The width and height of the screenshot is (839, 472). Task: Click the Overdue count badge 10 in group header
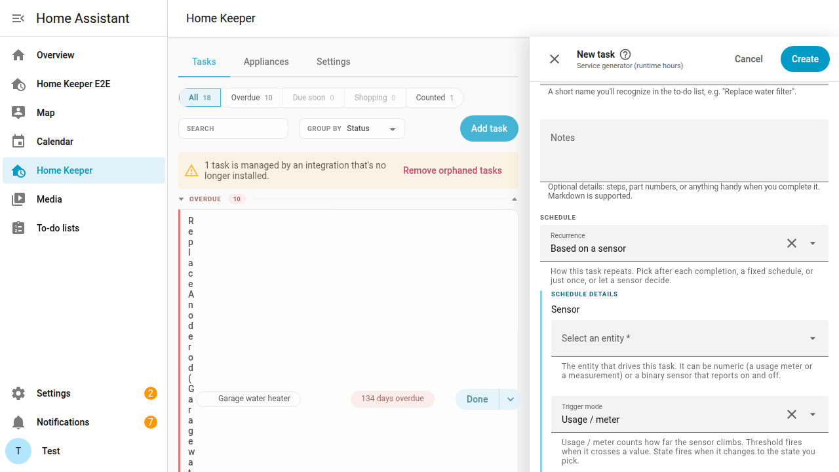(x=237, y=199)
